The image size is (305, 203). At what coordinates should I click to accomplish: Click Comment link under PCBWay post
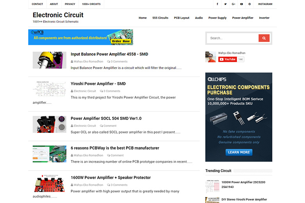coord(117,155)
